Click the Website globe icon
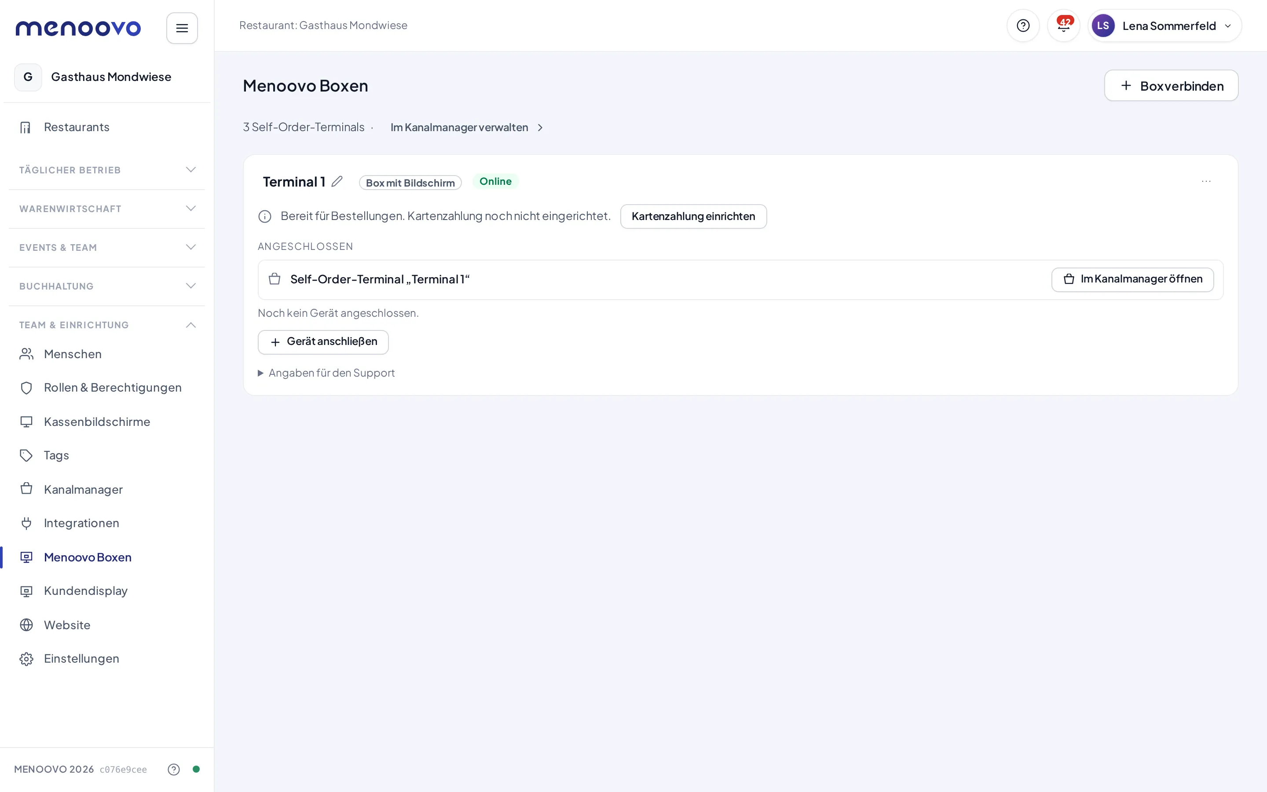Screen dimensions: 1267x792 26,625
